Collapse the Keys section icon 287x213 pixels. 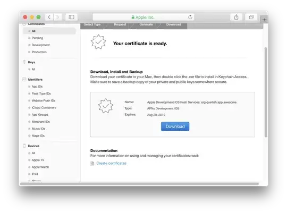24,62
